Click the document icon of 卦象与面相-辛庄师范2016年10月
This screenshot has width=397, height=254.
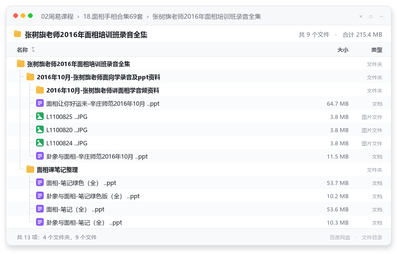[40, 156]
